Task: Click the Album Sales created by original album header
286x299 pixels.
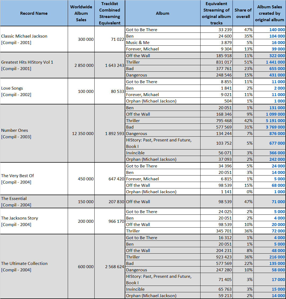Action: coord(270,13)
